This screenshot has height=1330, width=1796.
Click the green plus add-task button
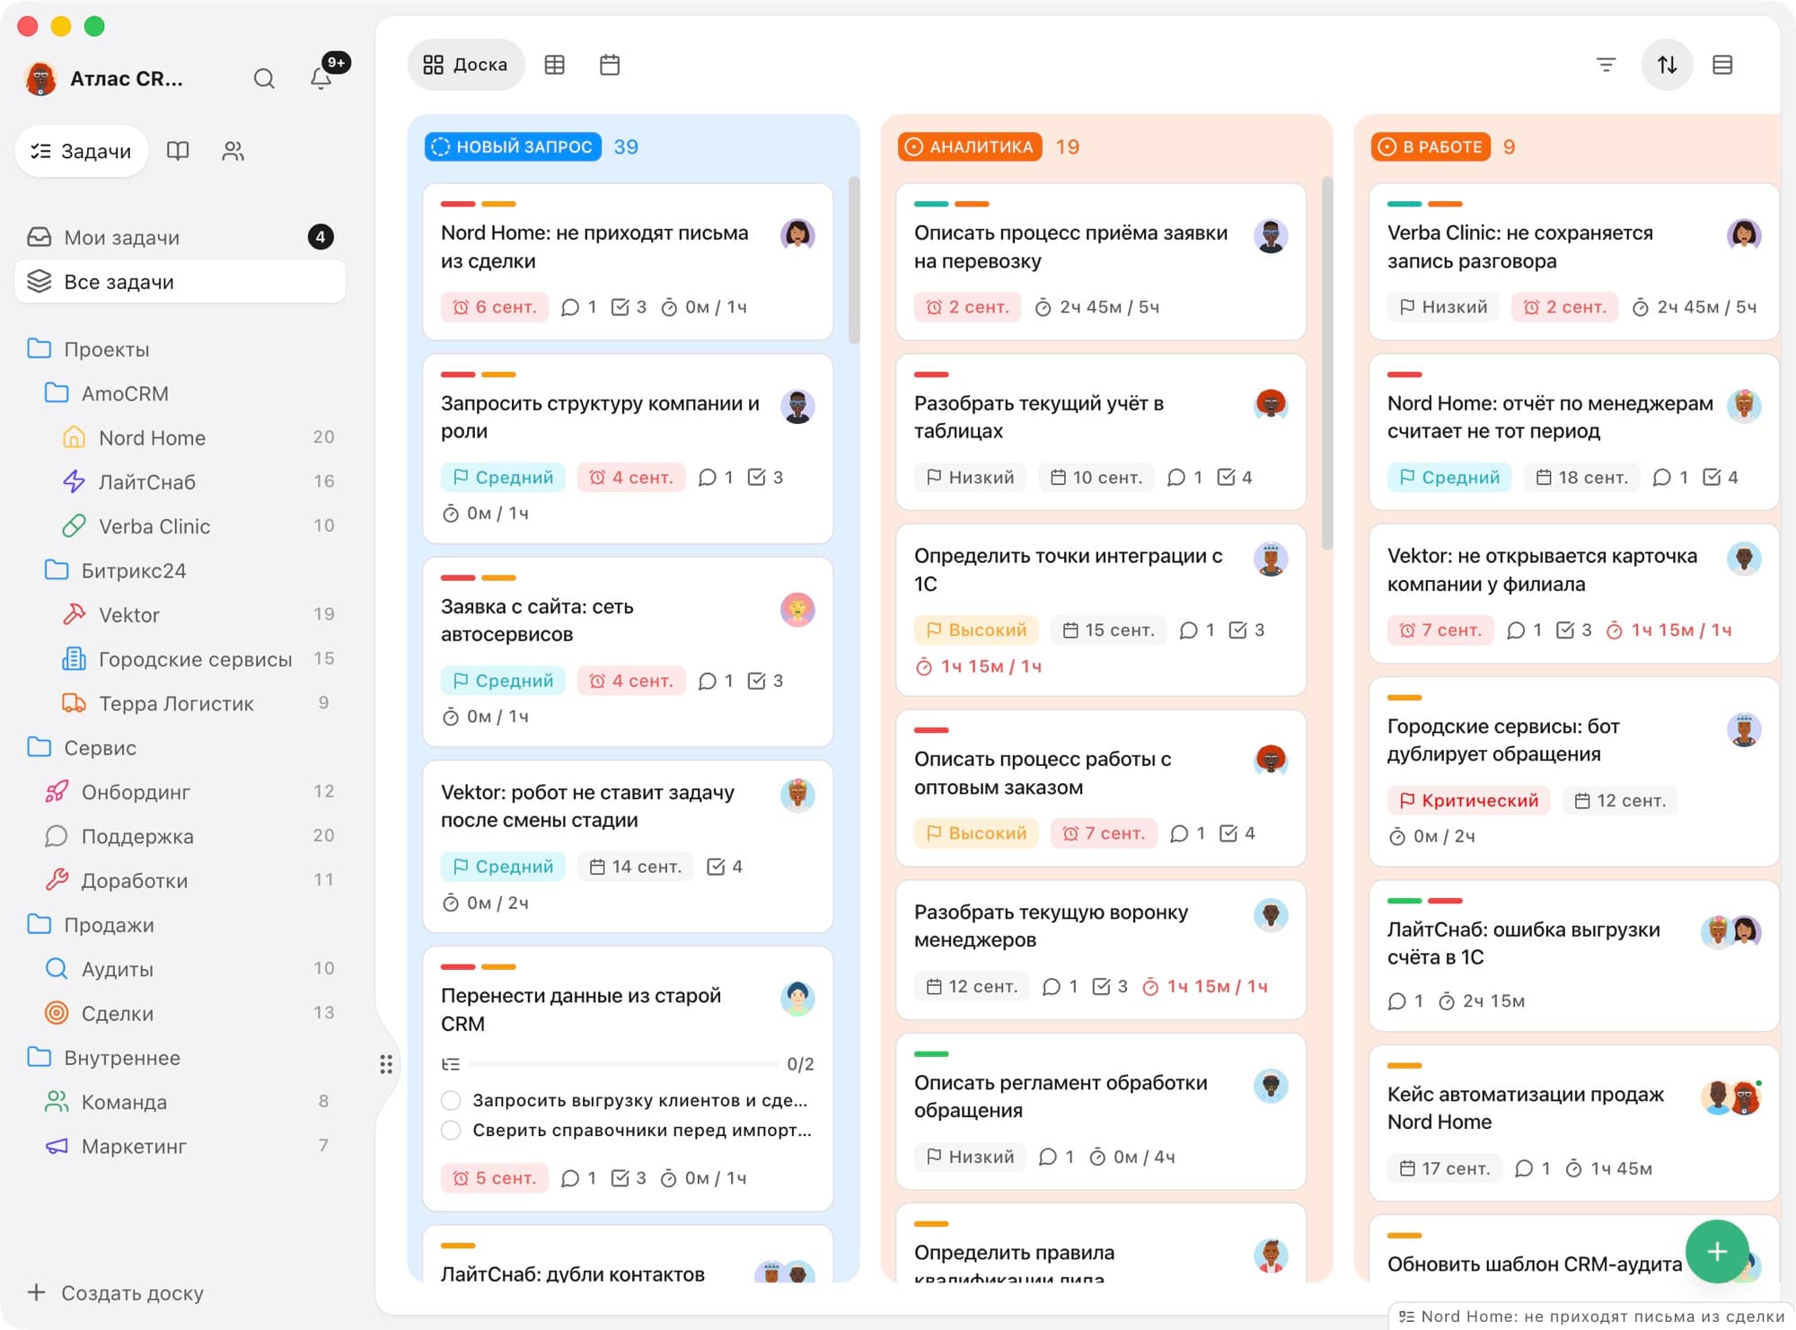coord(1717,1251)
